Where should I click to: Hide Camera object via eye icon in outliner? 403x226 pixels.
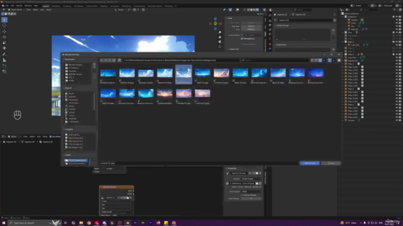[x=397, y=19]
